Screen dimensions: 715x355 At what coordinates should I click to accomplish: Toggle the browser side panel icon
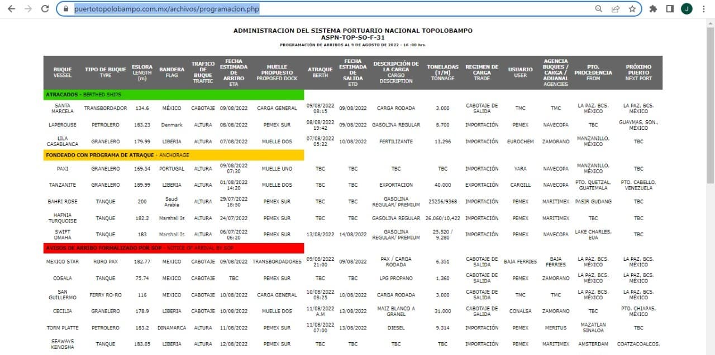(670, 9)
